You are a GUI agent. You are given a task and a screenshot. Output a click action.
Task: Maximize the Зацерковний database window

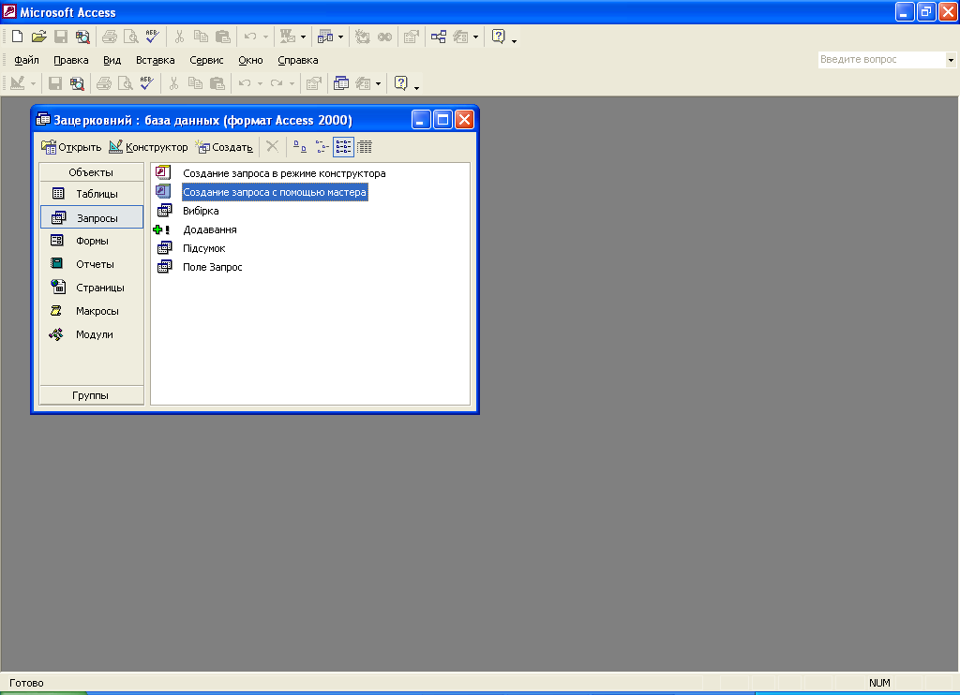pyautogui.click(x=442, y=120)
